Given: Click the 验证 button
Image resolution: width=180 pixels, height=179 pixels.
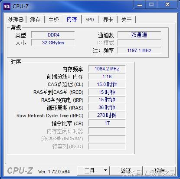Looking at the screenshot, I should (x=126, y=171).
